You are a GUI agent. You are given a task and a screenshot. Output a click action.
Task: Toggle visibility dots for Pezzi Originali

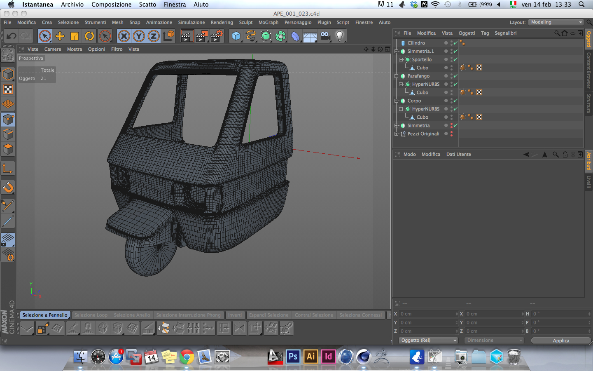point(451,134)
